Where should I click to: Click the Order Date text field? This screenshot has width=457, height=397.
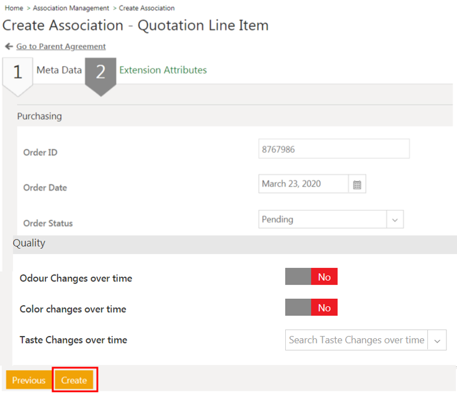303,184
